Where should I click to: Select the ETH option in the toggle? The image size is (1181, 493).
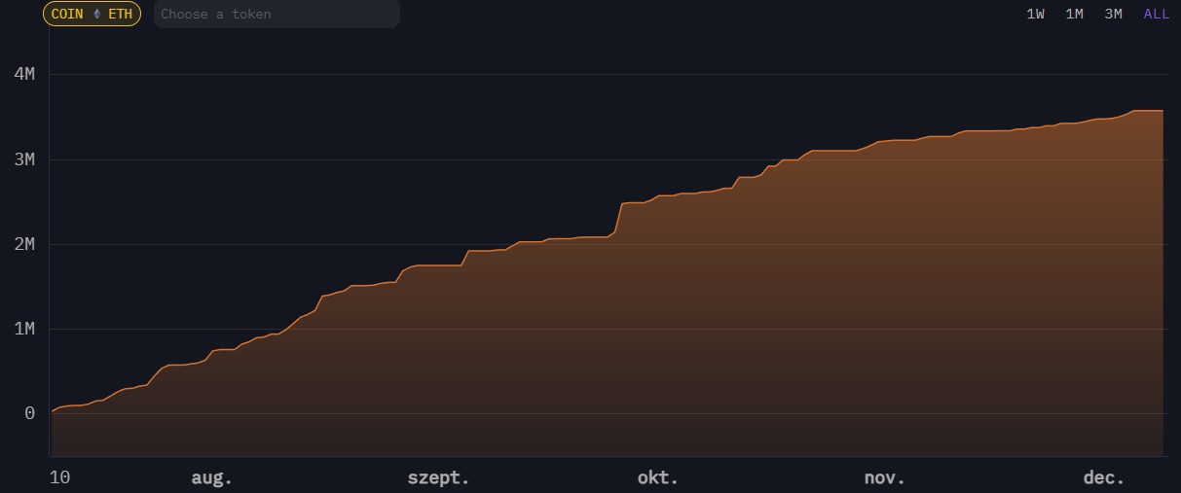point(120,14)
